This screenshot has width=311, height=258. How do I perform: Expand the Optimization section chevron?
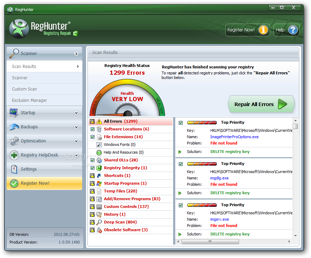pyautogui.click(x=77, y=141)
